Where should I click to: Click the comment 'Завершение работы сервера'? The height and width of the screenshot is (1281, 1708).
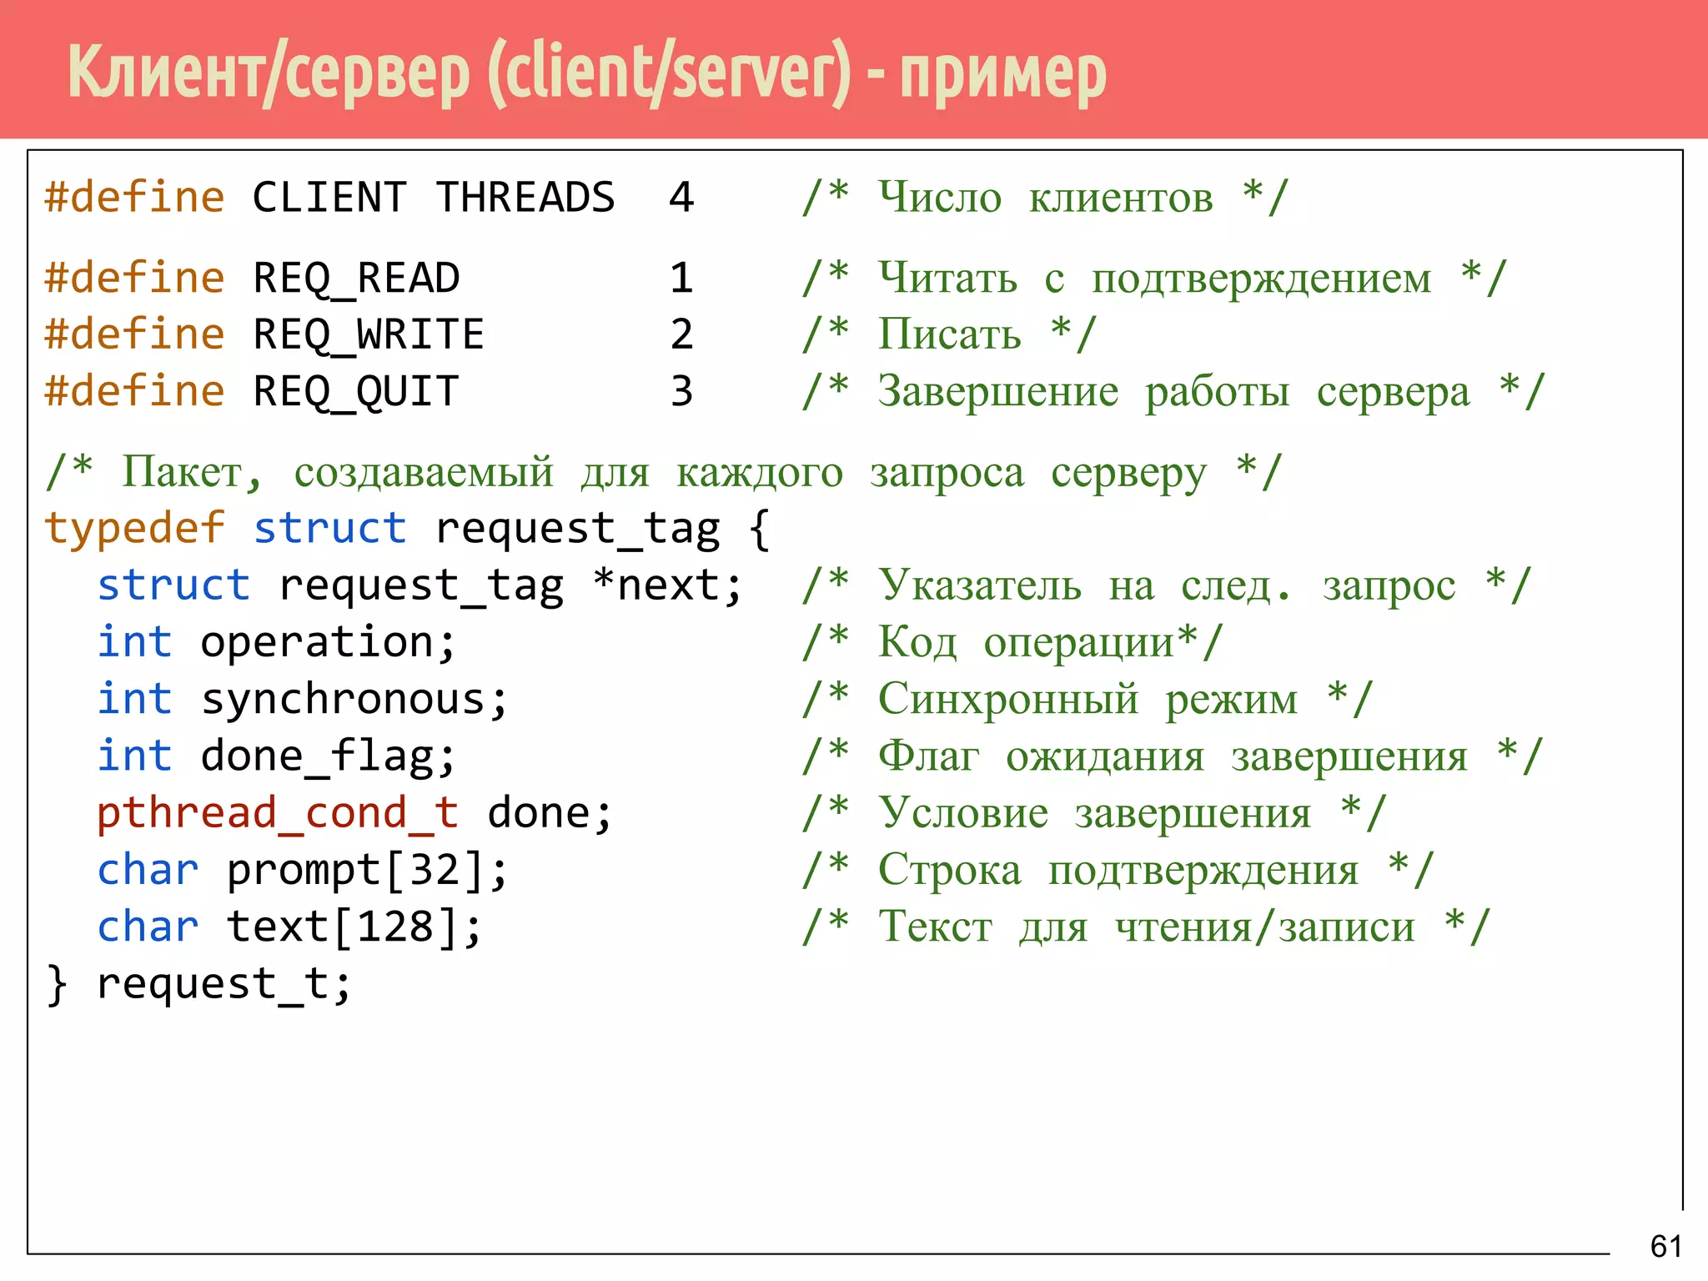(x=1174, y=392)
